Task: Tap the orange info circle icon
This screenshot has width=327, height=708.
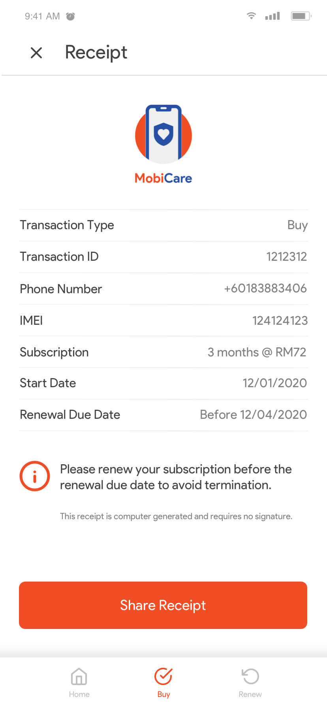Action: (35, 476)
